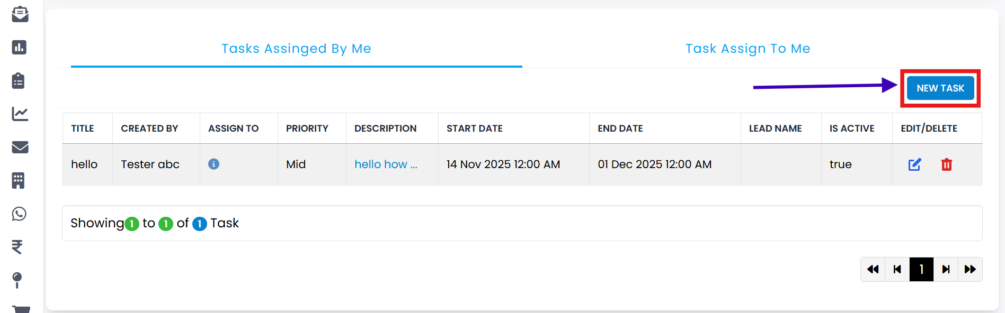Click the open envelope icon in sidebar
The height and width of the screenshot is (313, 1005).
click(20, 14)
